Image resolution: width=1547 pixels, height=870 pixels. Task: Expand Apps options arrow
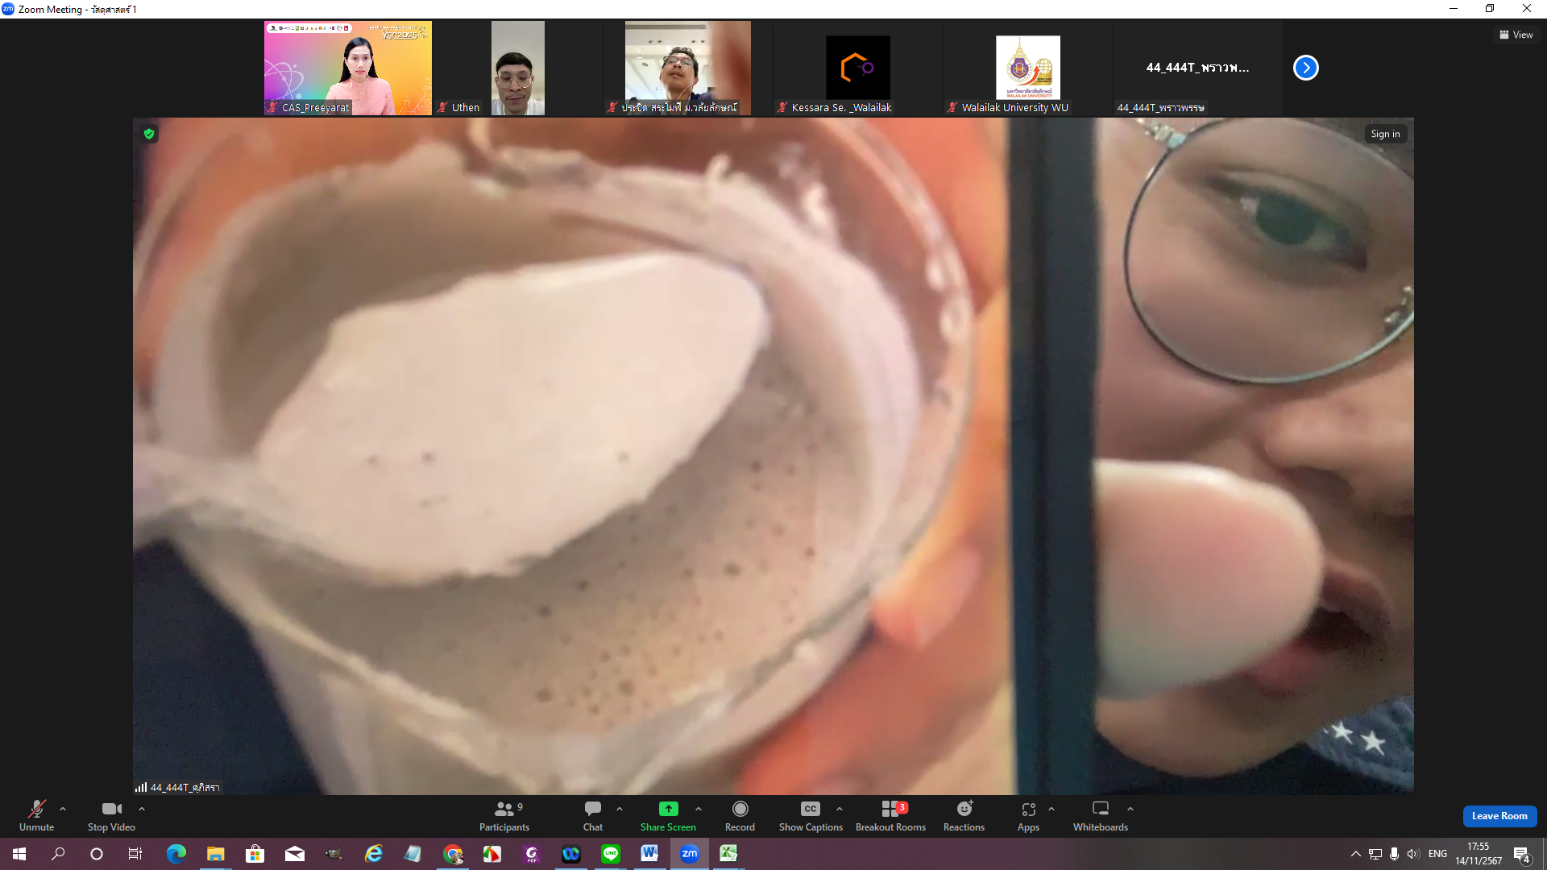(1051, 809)
